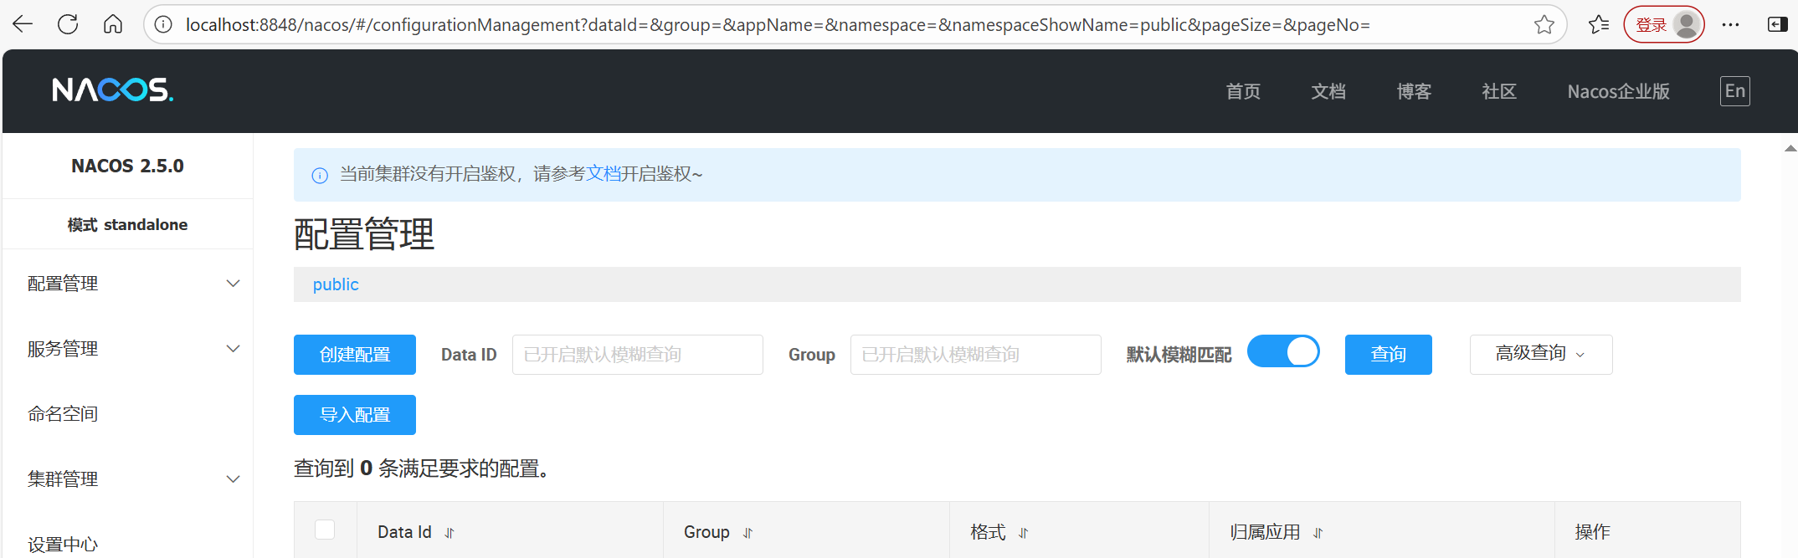Image resolution: width=1798 pixels, height=558 pixels.
Task: Check the select-all checkbox in table header
Action: pyautogui.click(x=325, y=530)
